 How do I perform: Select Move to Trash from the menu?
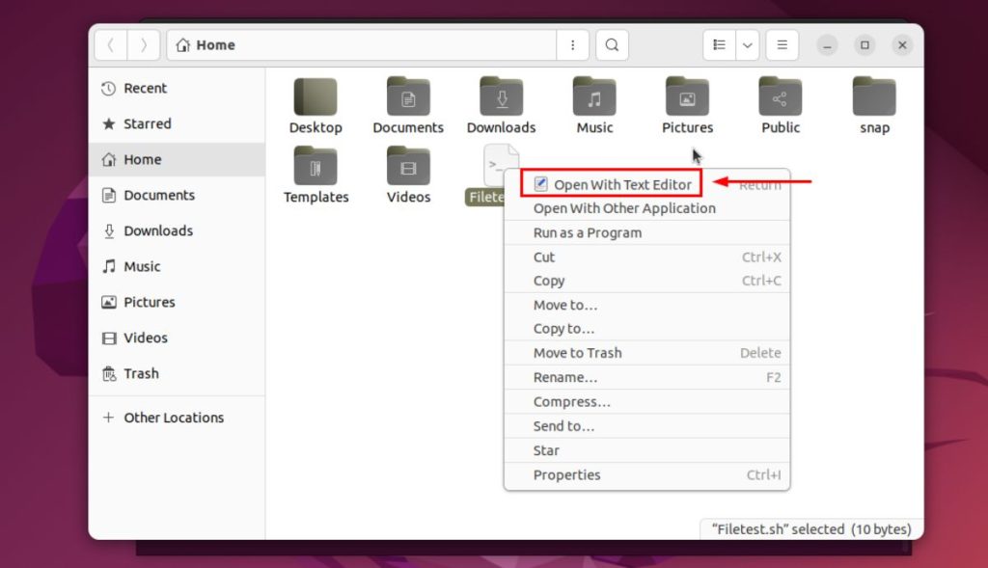click(x=579, y=352)
